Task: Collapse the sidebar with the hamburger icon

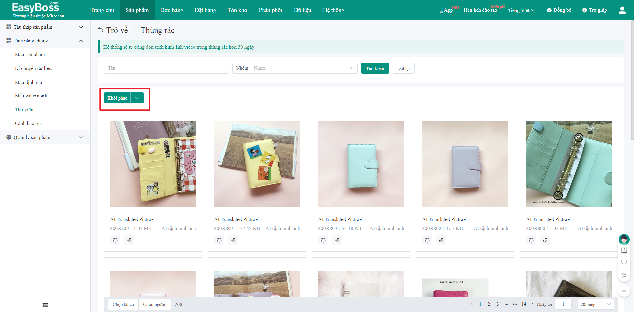Action: point(45,305)
